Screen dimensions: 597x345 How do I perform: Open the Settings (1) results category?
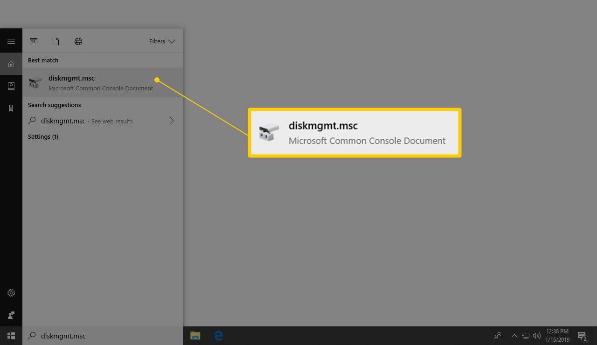tap(43, 136)
